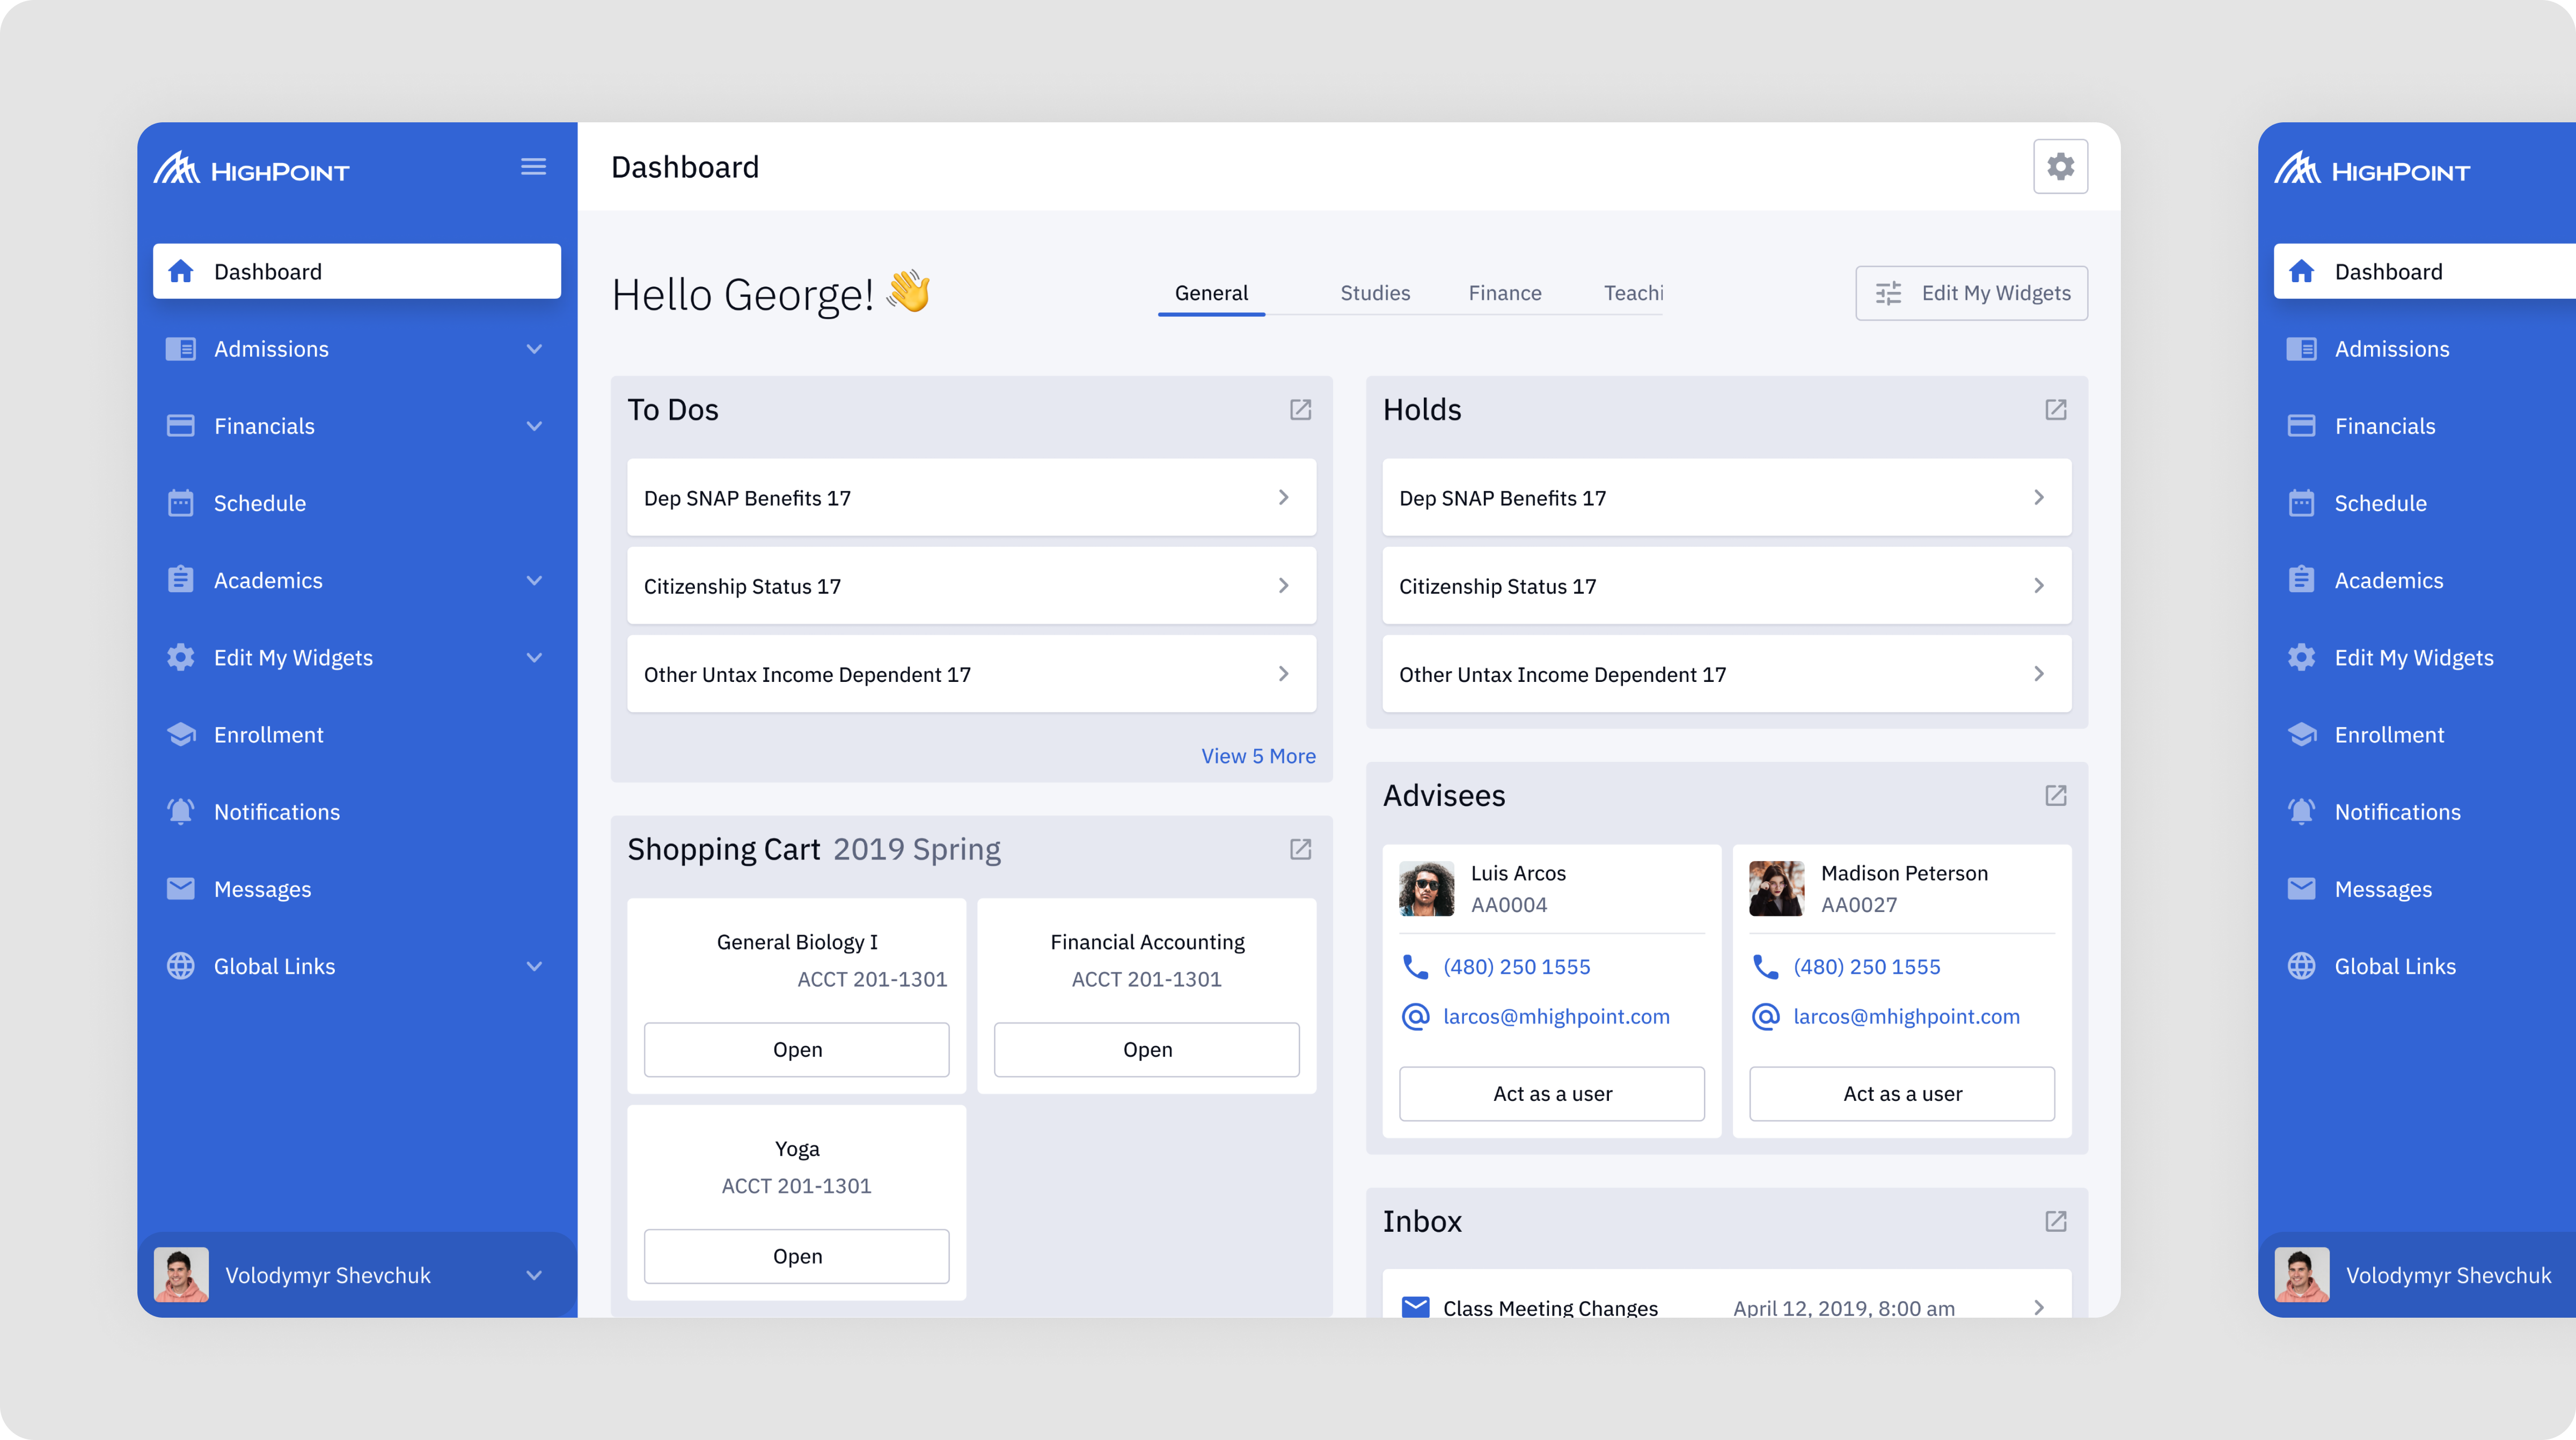This screenshot has height=1440, width=2576.
Task: Click Edit My Widgets gear icon in right-side window
Action: [2302, 658]
